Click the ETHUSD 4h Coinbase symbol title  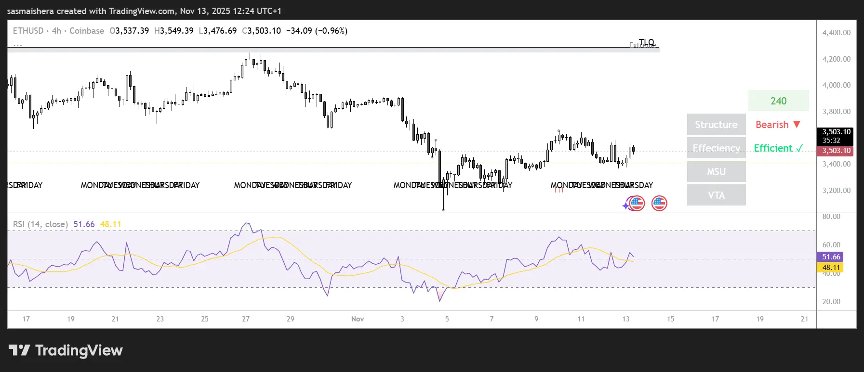[58, 31]
